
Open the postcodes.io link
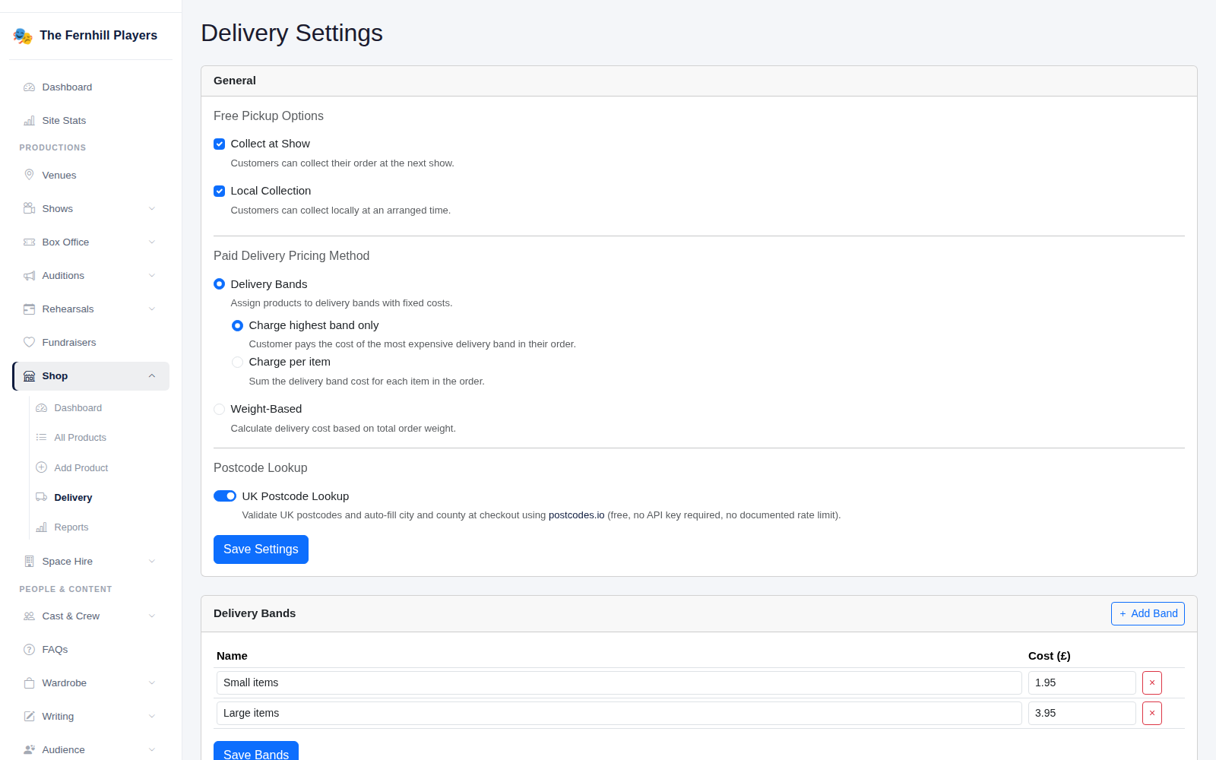point(576,515)
